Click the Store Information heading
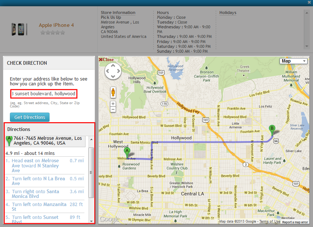Screen dimensions: 313x227 [118, 13]
